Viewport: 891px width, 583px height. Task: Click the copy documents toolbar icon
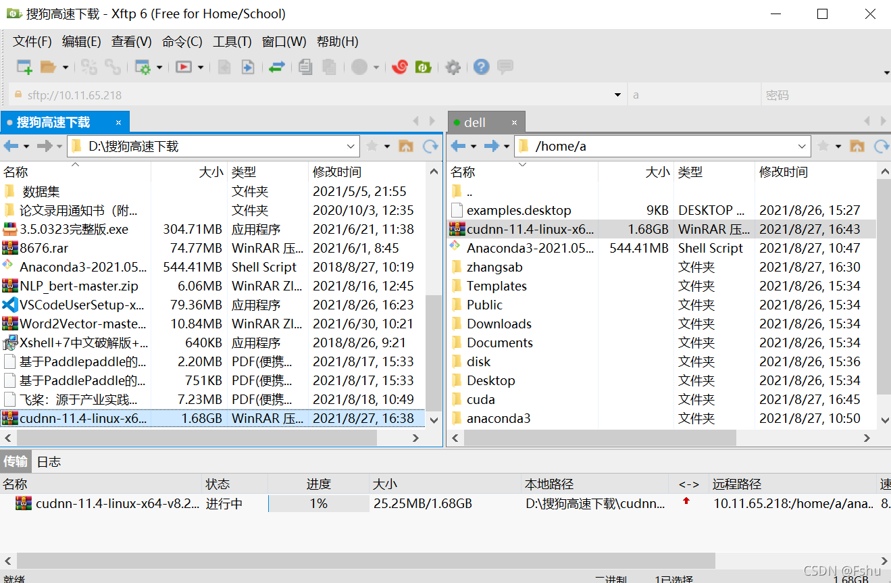pos(306,67)
